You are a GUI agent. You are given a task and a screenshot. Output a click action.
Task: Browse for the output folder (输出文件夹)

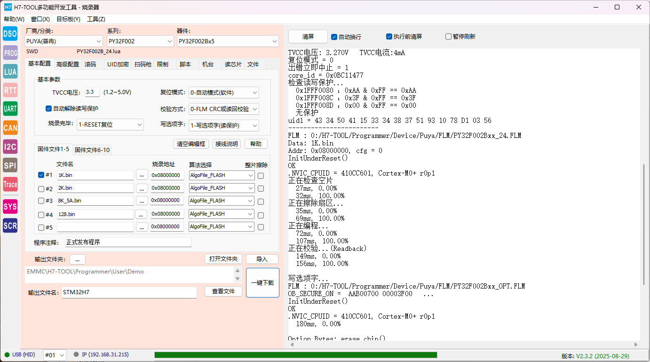pos(78,259)
